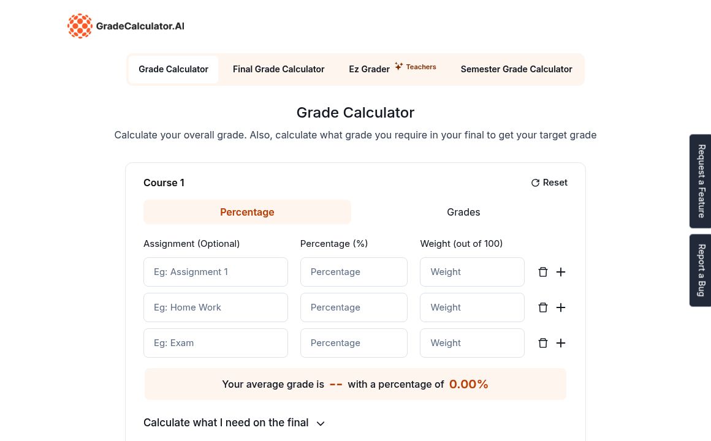Select the Percentage mode toggle
711x441 pixels.
click(247, 212)
